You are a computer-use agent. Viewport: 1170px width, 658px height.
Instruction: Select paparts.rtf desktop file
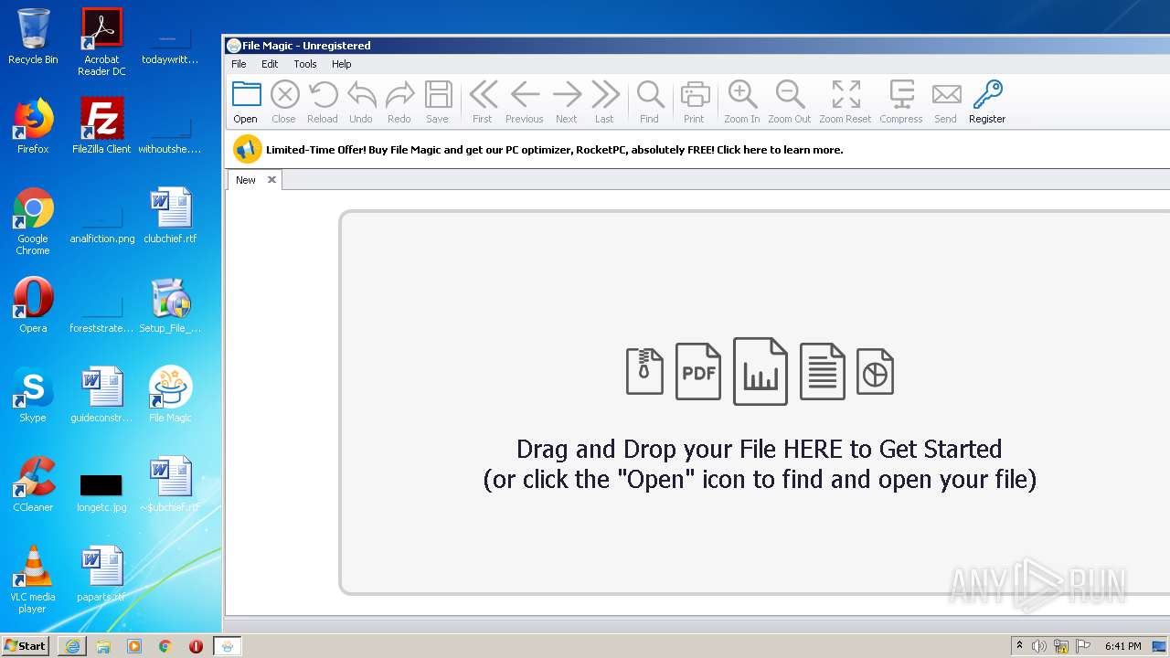101,574
